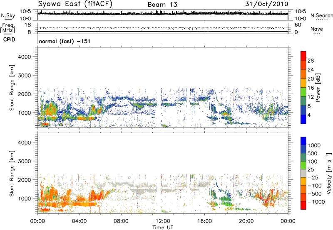
Task: Click the "60" Nave axis tick label
Action: pos(298,25)
